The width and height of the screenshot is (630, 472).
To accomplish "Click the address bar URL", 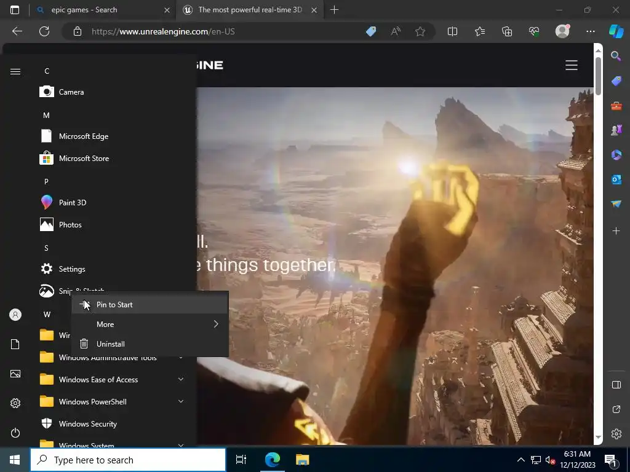I will tap(163, 31).
